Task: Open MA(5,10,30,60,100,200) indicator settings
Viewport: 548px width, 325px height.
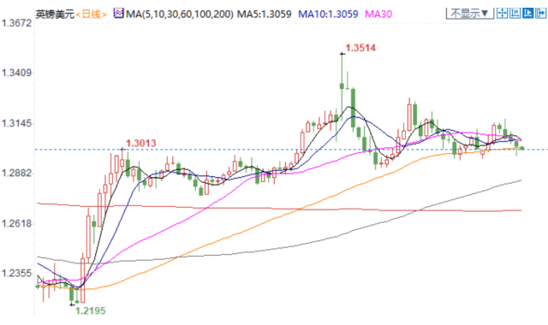Action: pyautogui.click(x=179, y=14)
